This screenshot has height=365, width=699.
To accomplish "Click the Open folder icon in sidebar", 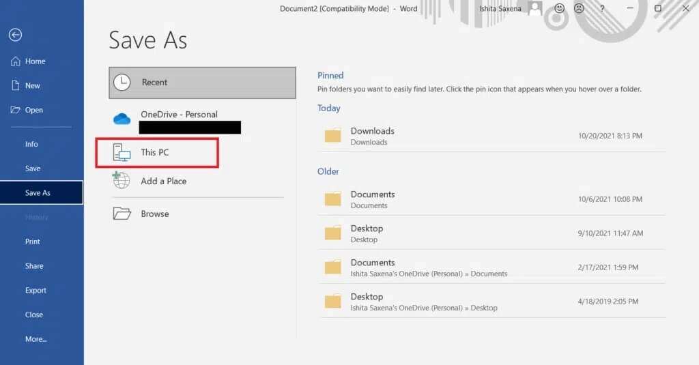I will 15,110.
